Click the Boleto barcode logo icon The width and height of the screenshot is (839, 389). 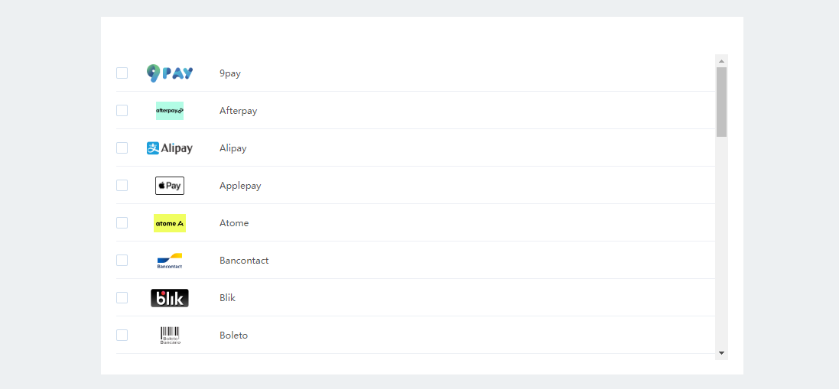[x=170, y=336]
